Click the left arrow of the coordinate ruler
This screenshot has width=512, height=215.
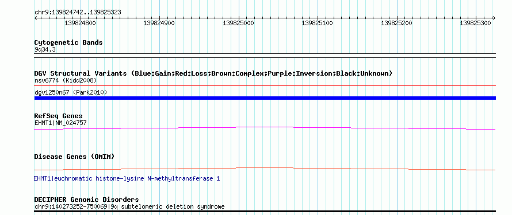click(36, 18)
